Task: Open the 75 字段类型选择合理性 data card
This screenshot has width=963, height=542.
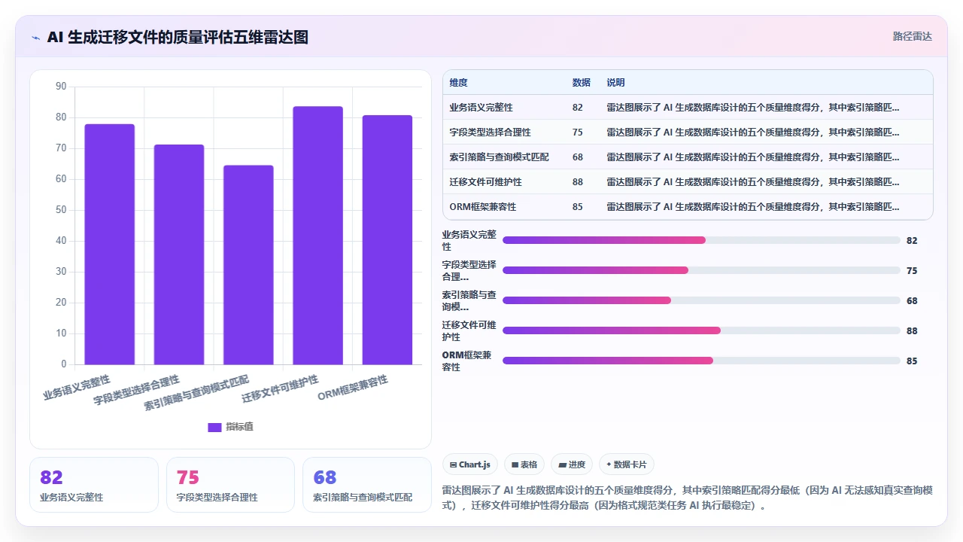Action: [230, 485]
